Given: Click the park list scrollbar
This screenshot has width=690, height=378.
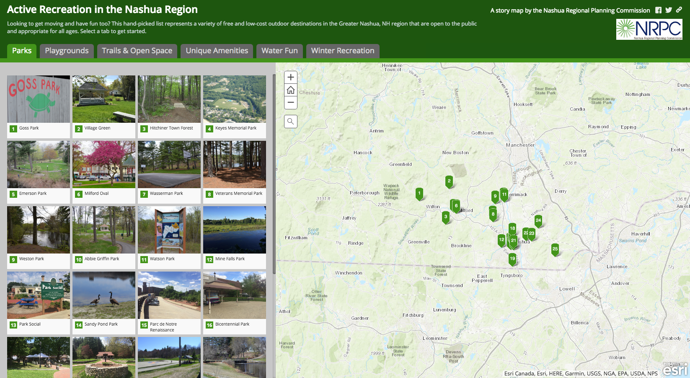Looking at the screenshot, I should (x=274, y=174).
